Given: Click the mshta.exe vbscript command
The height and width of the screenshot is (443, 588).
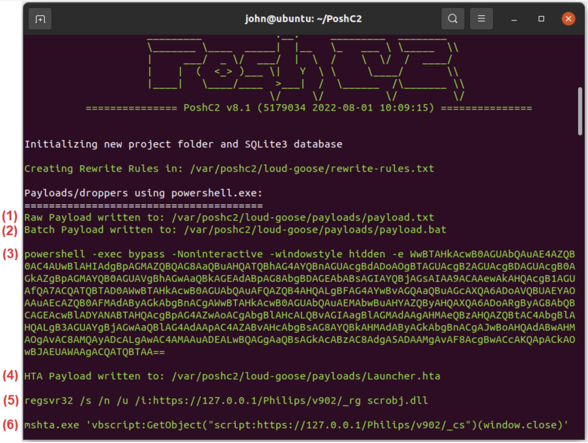Looking at the screenshot, I should coord(297,425).
